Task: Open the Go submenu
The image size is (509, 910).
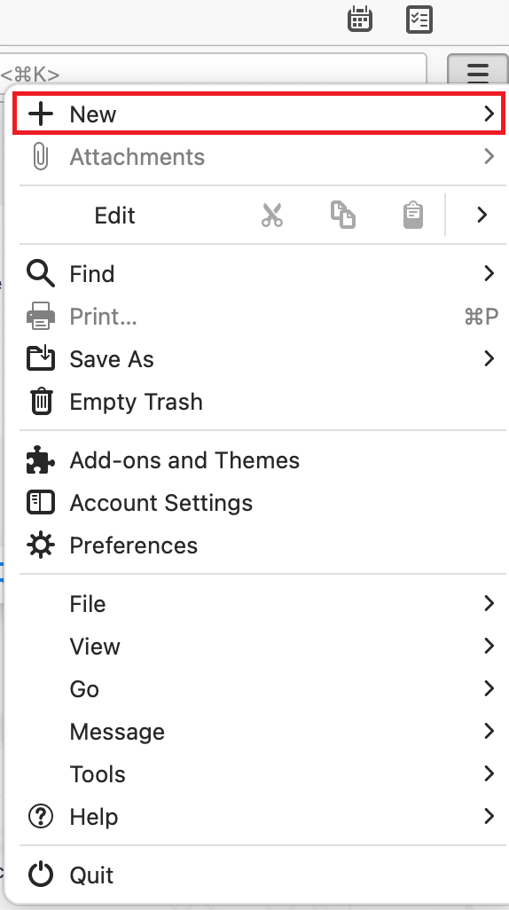Action: [x=259, y=689]
